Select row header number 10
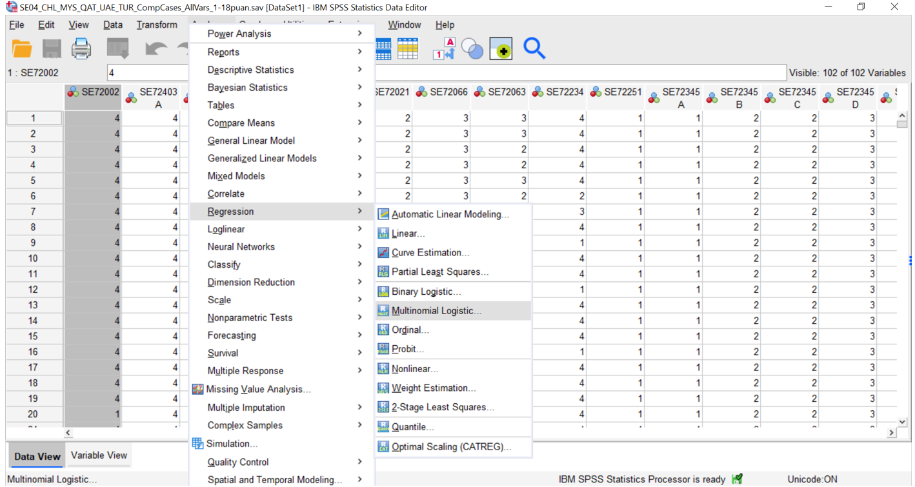Image resolution: width=915 pixels, height=487 pixels. (34, 258)
